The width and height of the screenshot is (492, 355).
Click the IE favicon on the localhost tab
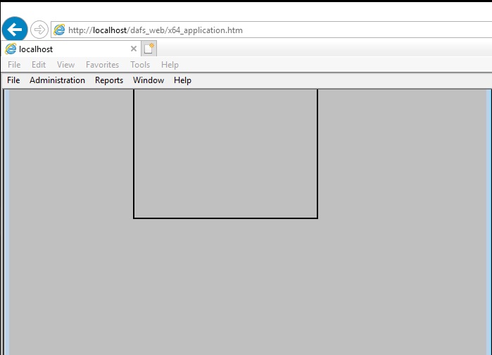click(11, 49)
